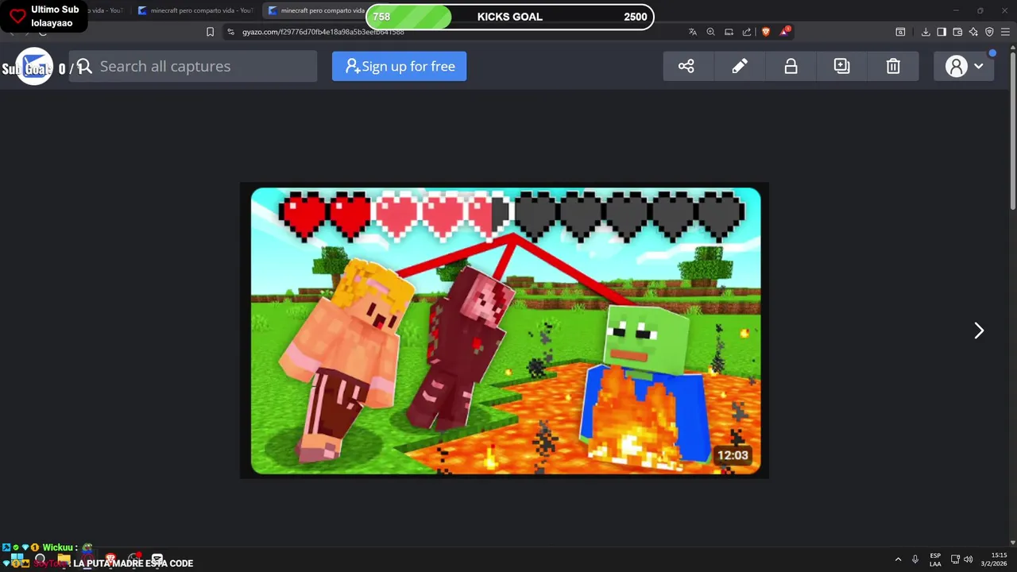Open ESP LAA language indicator
This screenshot has width=1017, height=572.
coord(935,559)
